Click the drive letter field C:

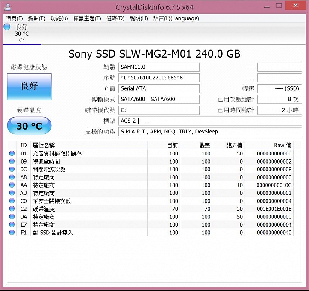coord(159,110)
